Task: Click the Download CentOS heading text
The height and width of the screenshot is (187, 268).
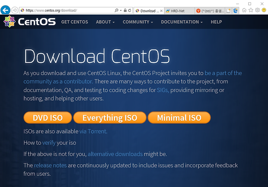Action: click(x=97, y=56)
